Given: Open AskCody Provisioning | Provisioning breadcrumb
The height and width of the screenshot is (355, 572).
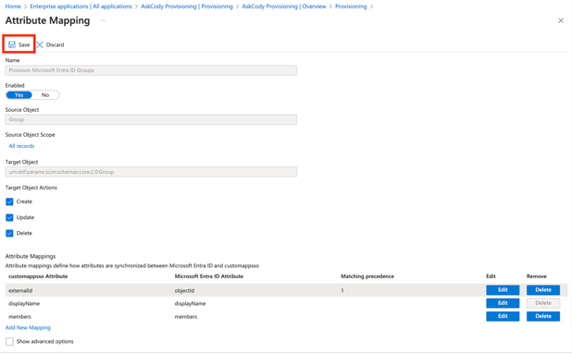Looking at the screenshot, I should pyautogui.click(x=187, y=6).
